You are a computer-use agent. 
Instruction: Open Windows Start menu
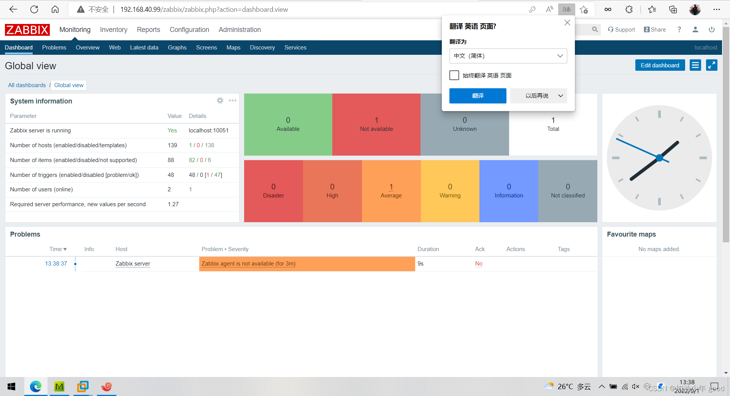(11, 386)
